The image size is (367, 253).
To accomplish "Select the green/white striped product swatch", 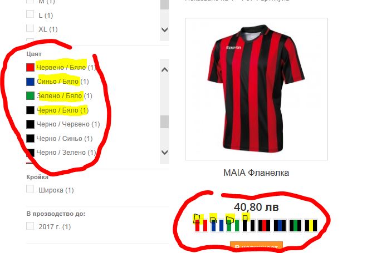I will (233, 225).
